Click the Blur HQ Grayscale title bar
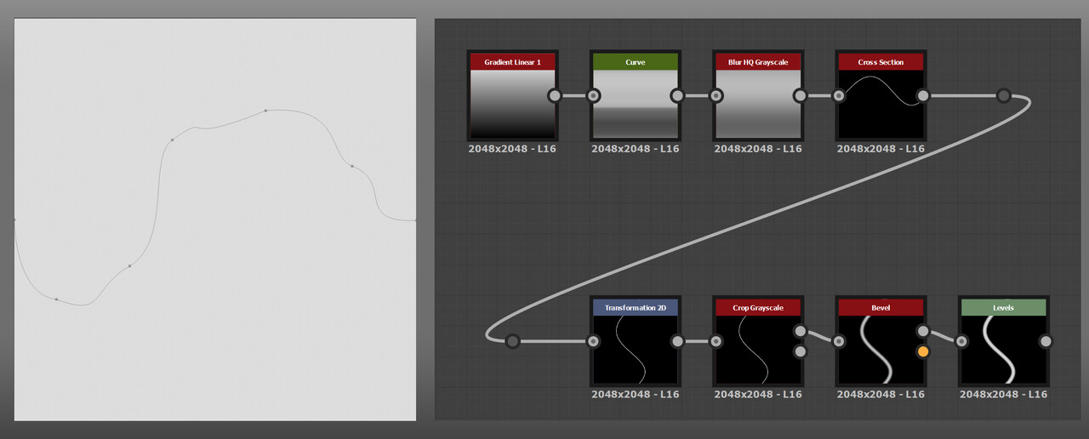Viewport: 1089px width, 439px height. 757,62
